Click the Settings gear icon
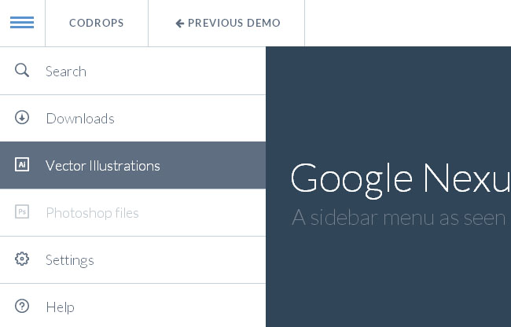 pyautogui.click(x=22, y=259)
